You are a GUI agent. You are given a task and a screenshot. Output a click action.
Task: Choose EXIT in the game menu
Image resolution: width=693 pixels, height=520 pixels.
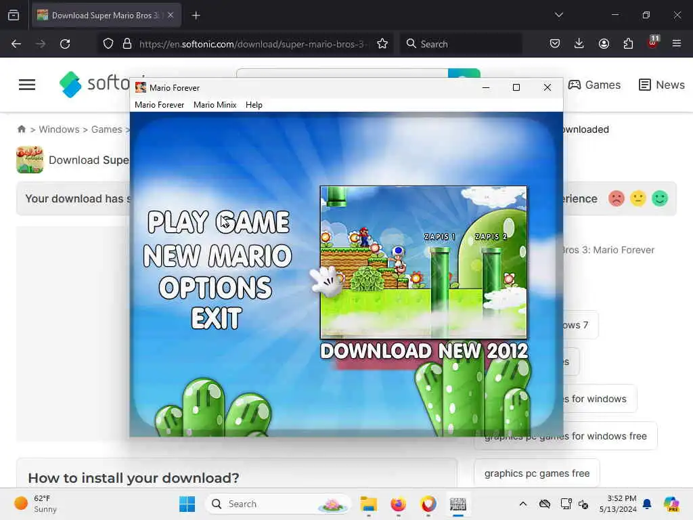[217, 318]
